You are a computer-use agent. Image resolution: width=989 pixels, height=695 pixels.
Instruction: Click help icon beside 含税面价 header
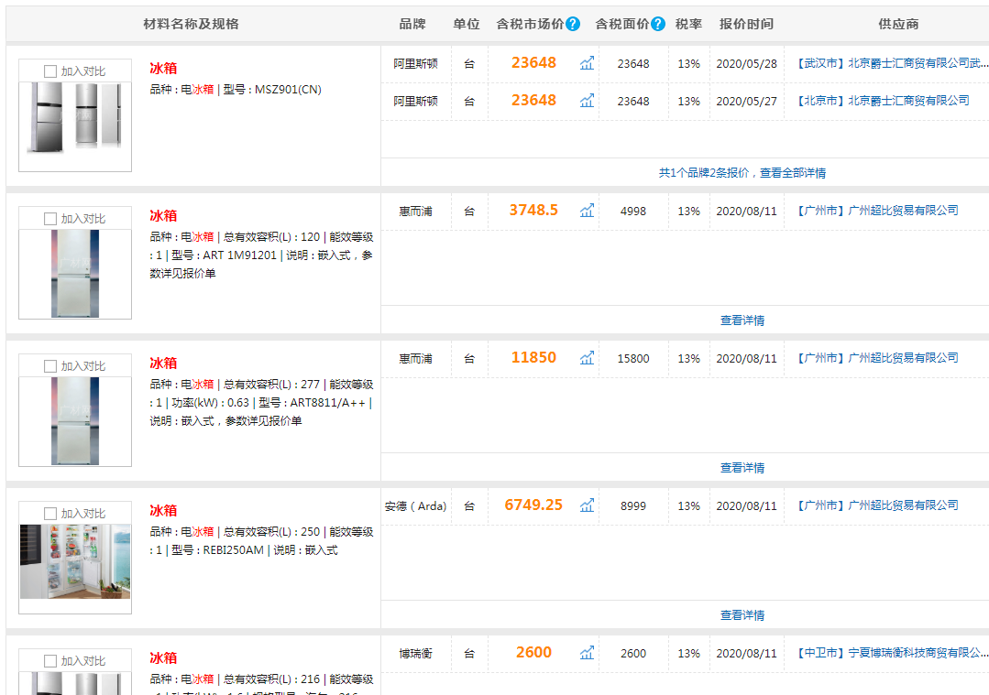click(x=657, y=24)
